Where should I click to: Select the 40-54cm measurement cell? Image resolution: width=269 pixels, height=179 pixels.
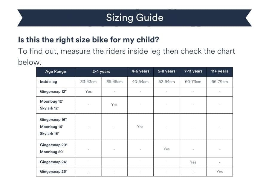[x=140, y=81]
